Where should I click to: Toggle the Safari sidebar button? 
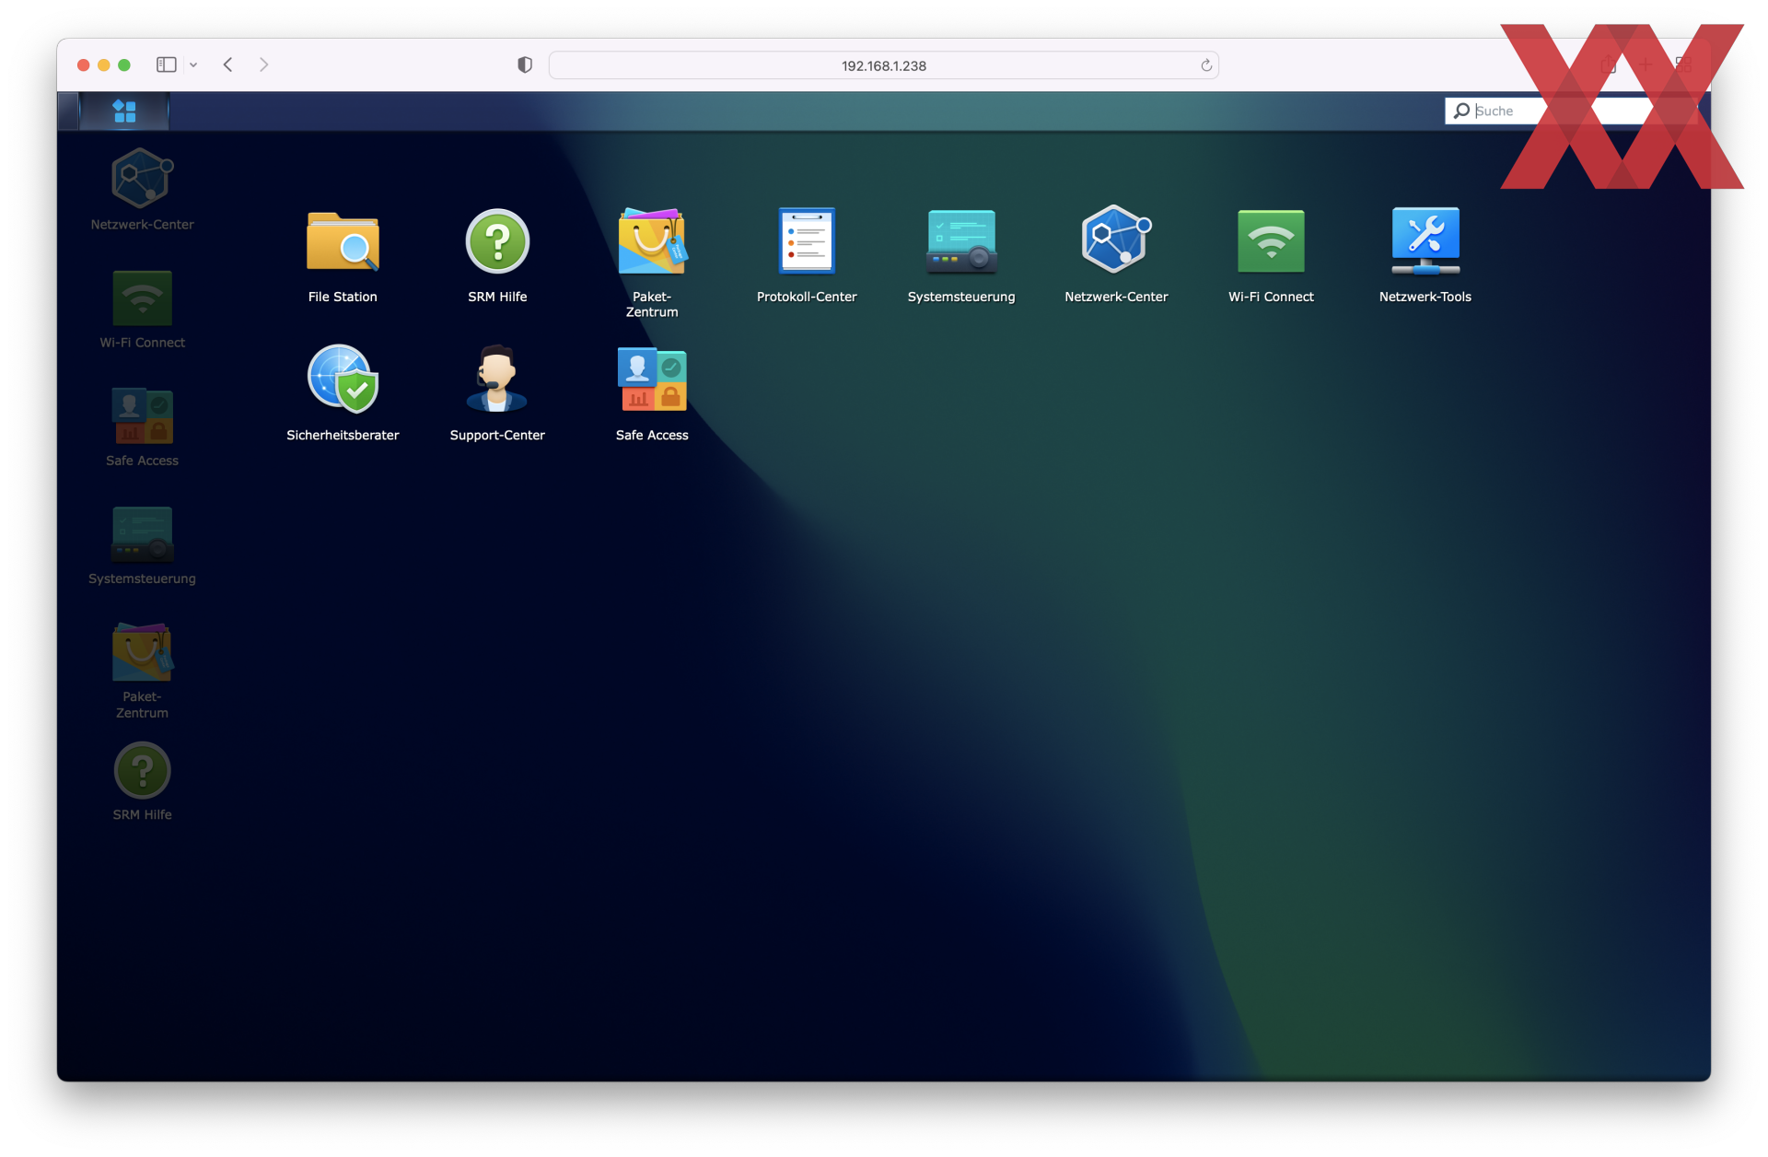click(x=166, y=64)
